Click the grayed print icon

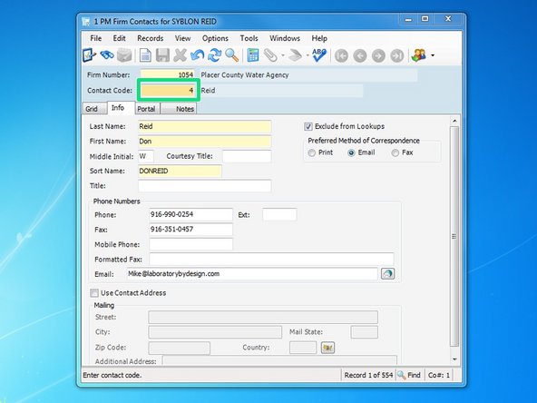pyautogui.click(x=124, y=55)
